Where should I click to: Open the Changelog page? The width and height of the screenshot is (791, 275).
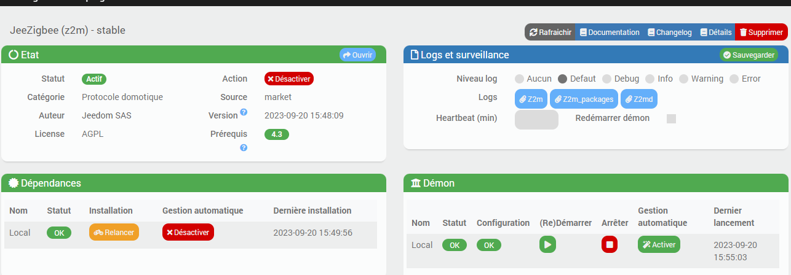click(x=669, y=33)
